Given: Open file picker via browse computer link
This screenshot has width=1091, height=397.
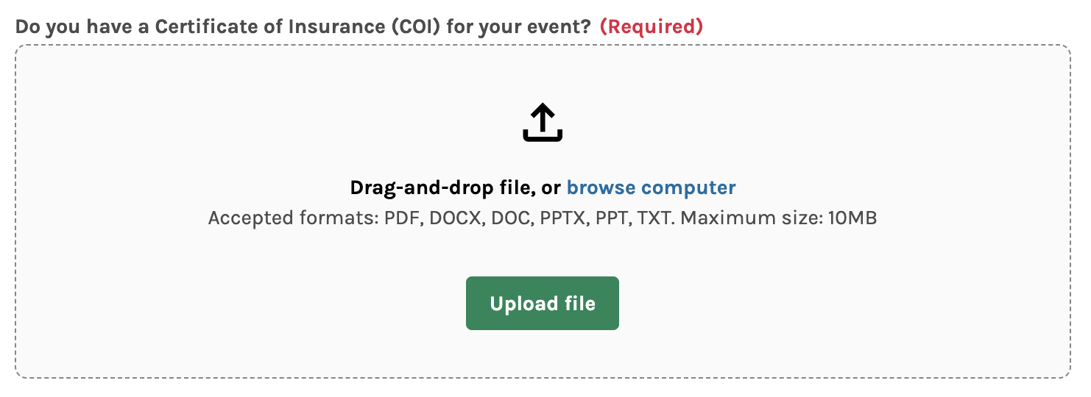Looking at the screenshot, I should pyautogui.click(x=651, y=187).
